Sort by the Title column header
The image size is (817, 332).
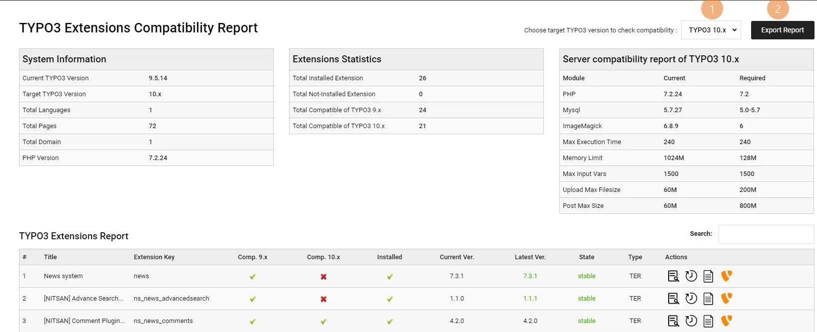(x=50, y=257)
